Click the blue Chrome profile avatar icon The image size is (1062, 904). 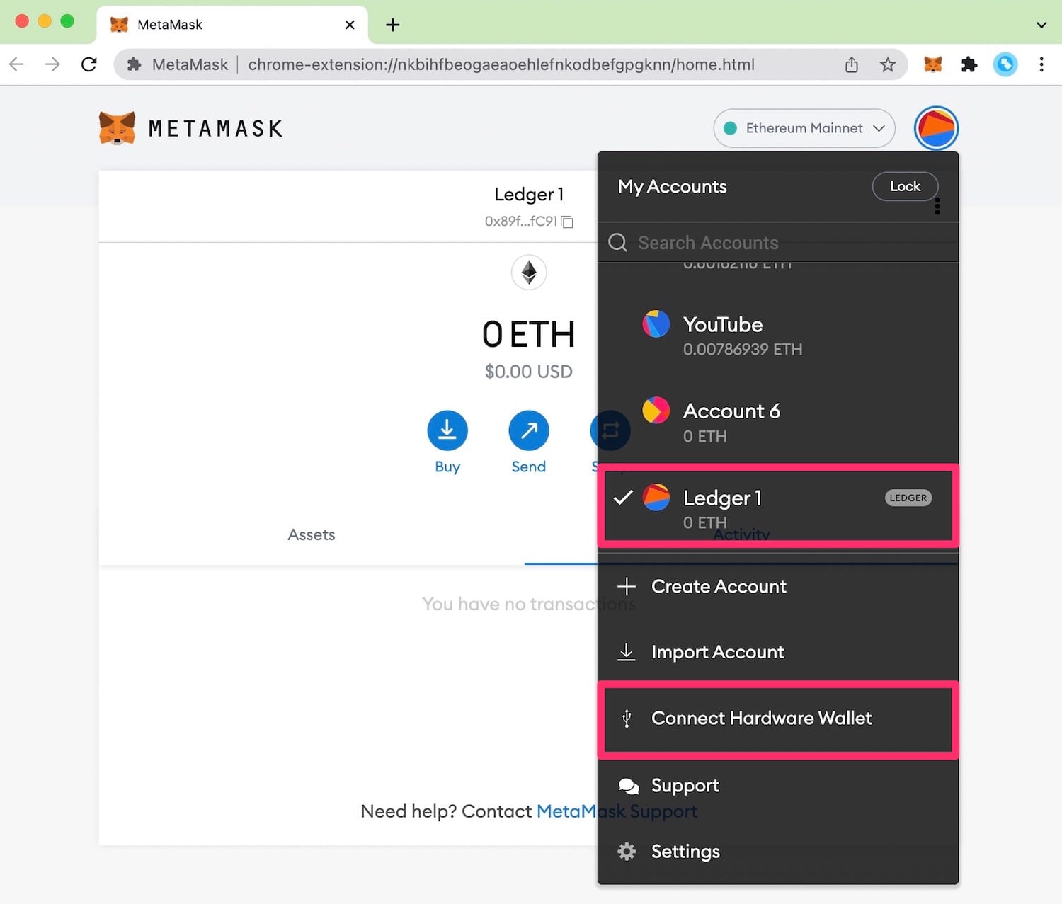pos(1005,64)
